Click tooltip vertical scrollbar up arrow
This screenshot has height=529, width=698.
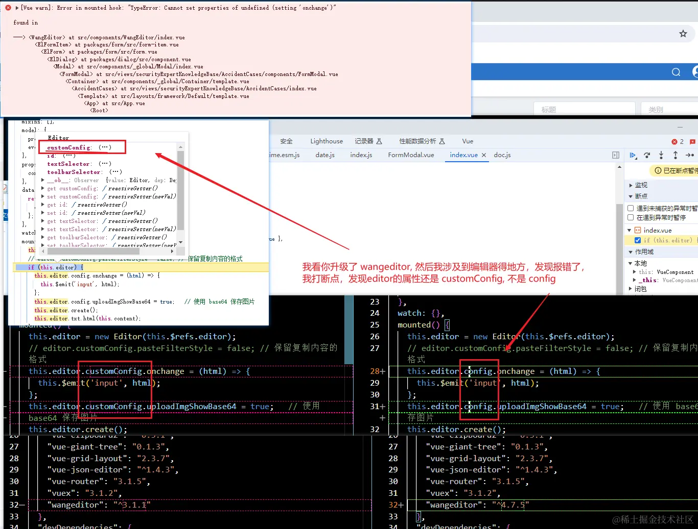click(x=180, y=146)
